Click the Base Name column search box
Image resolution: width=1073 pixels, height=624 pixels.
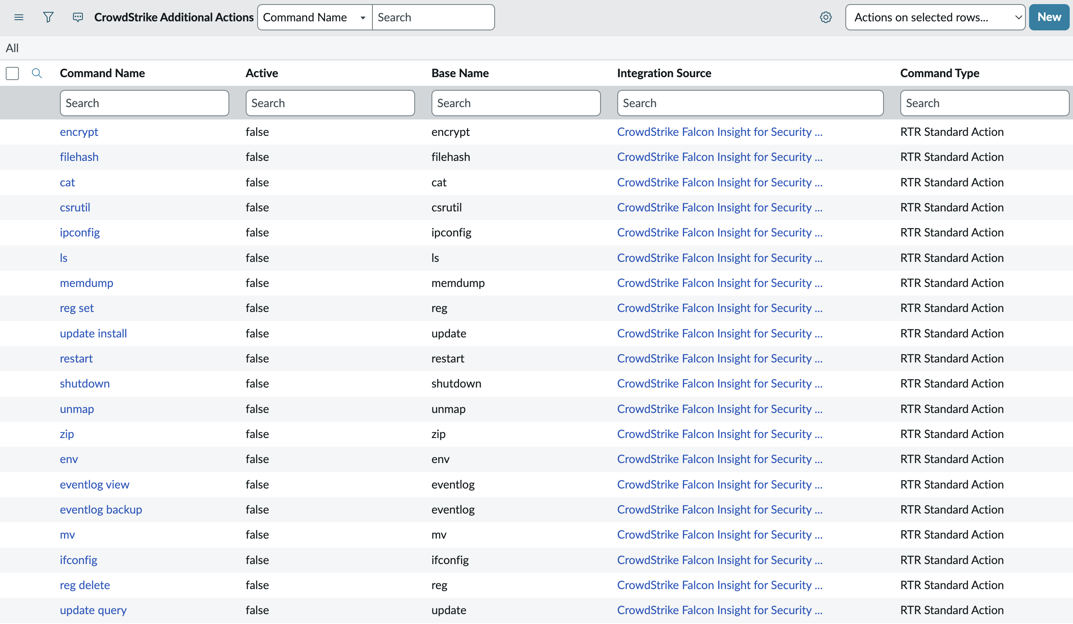pos(516,103)
